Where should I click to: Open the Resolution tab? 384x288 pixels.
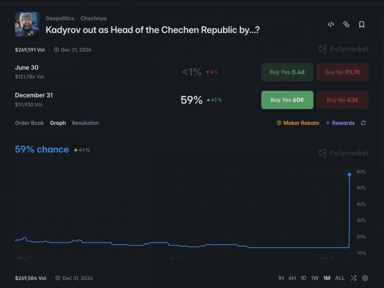(x=85, y=123)
